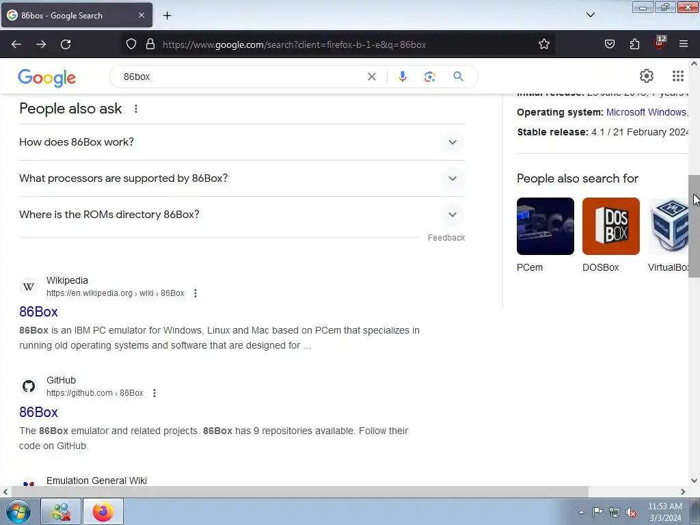Screen dimensions: 700x525
Task: Click the horizontal scroll right arrow
Action: pyautogui.click(x=683, y=492)
